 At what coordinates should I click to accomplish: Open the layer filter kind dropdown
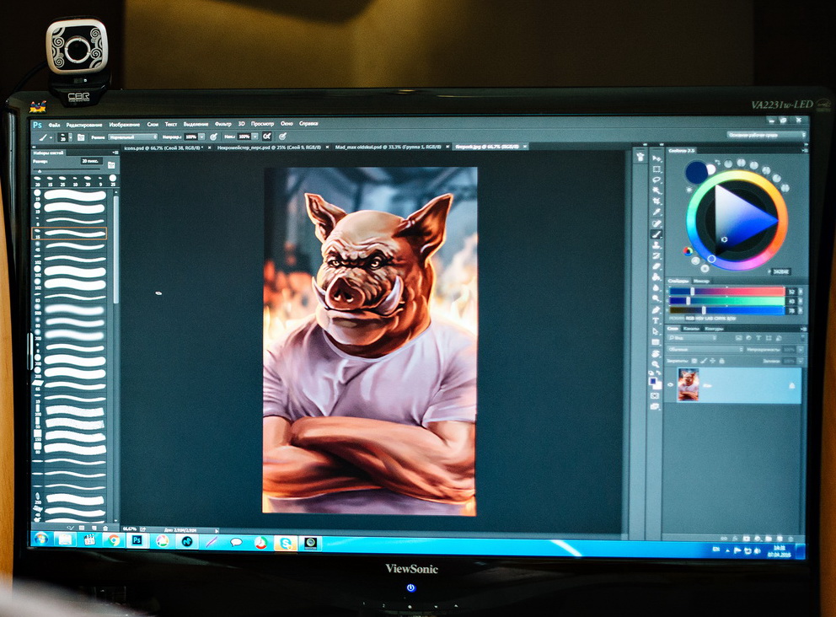(692, 337)
